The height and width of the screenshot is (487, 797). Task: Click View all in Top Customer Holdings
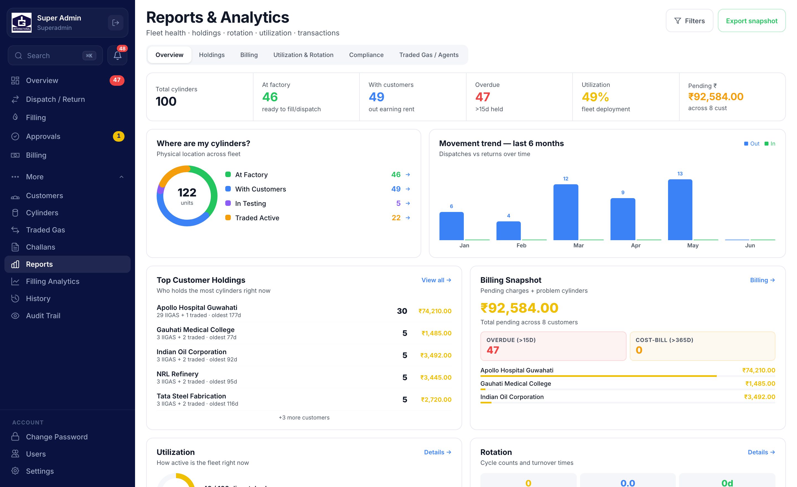(x=436, y=280)
